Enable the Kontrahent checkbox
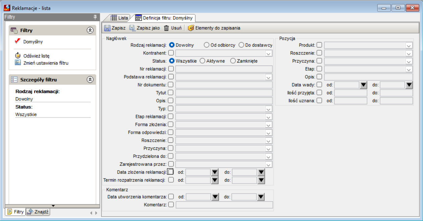 171,53
